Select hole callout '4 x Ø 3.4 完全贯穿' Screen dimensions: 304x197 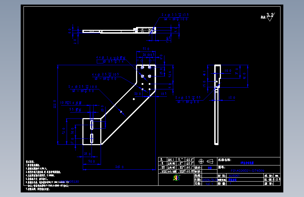[x=111, y=58]
